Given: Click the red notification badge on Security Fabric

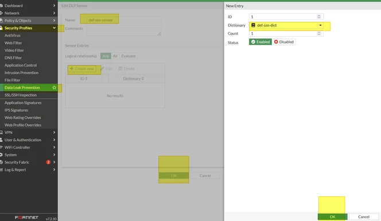Looking at the screenshot, I should pyautogui.click(x=48, y=162).
